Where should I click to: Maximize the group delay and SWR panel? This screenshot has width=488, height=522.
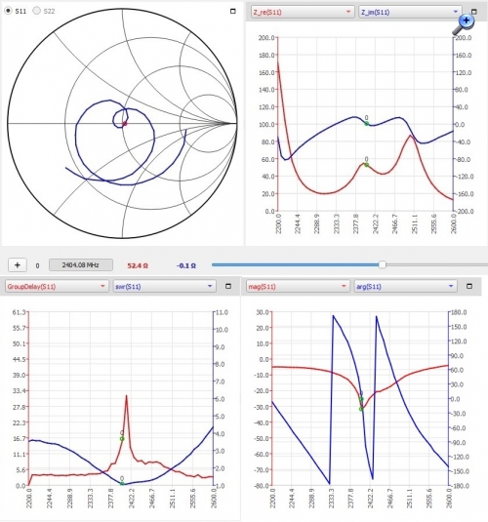click(228, 286)
